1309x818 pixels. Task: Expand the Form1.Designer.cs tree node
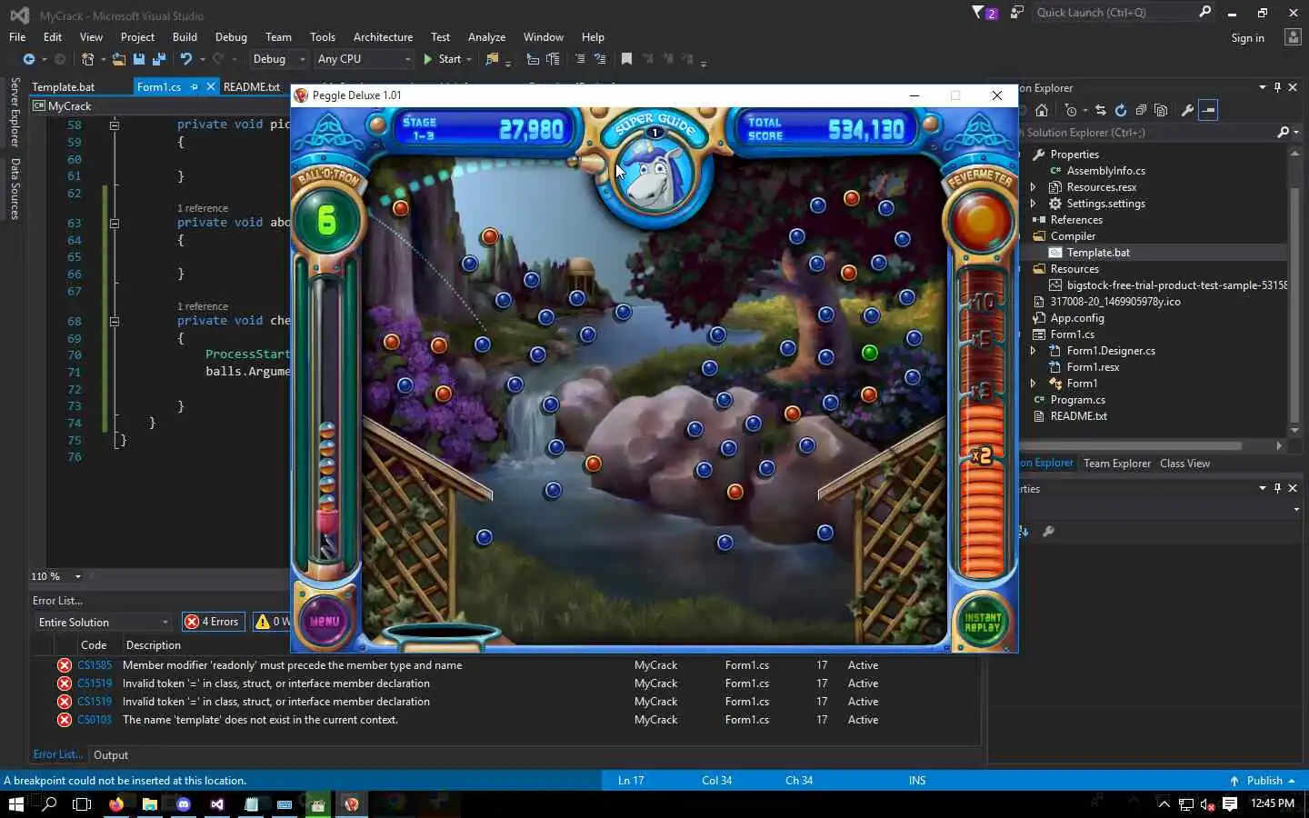coord(1033,351)
